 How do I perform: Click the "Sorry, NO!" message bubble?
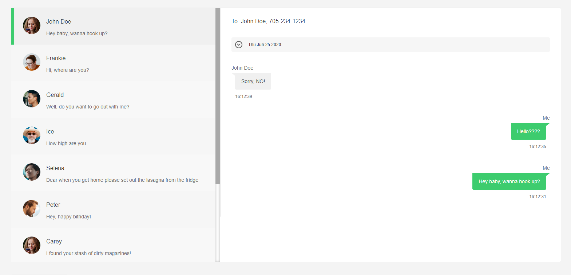253,81
